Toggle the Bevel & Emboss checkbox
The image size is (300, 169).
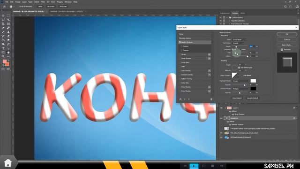pos(180,42)
